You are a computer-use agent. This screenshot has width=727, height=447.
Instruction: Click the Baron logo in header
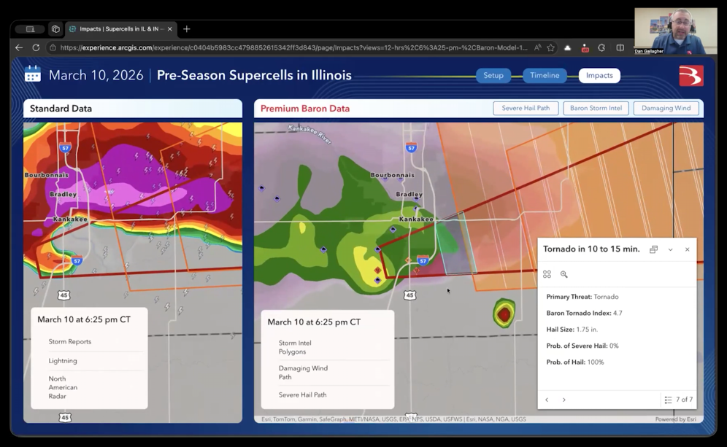click(691, 75)
